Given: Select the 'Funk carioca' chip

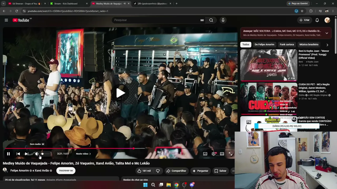Looking at the screenshot, I should tap(287, 45).
